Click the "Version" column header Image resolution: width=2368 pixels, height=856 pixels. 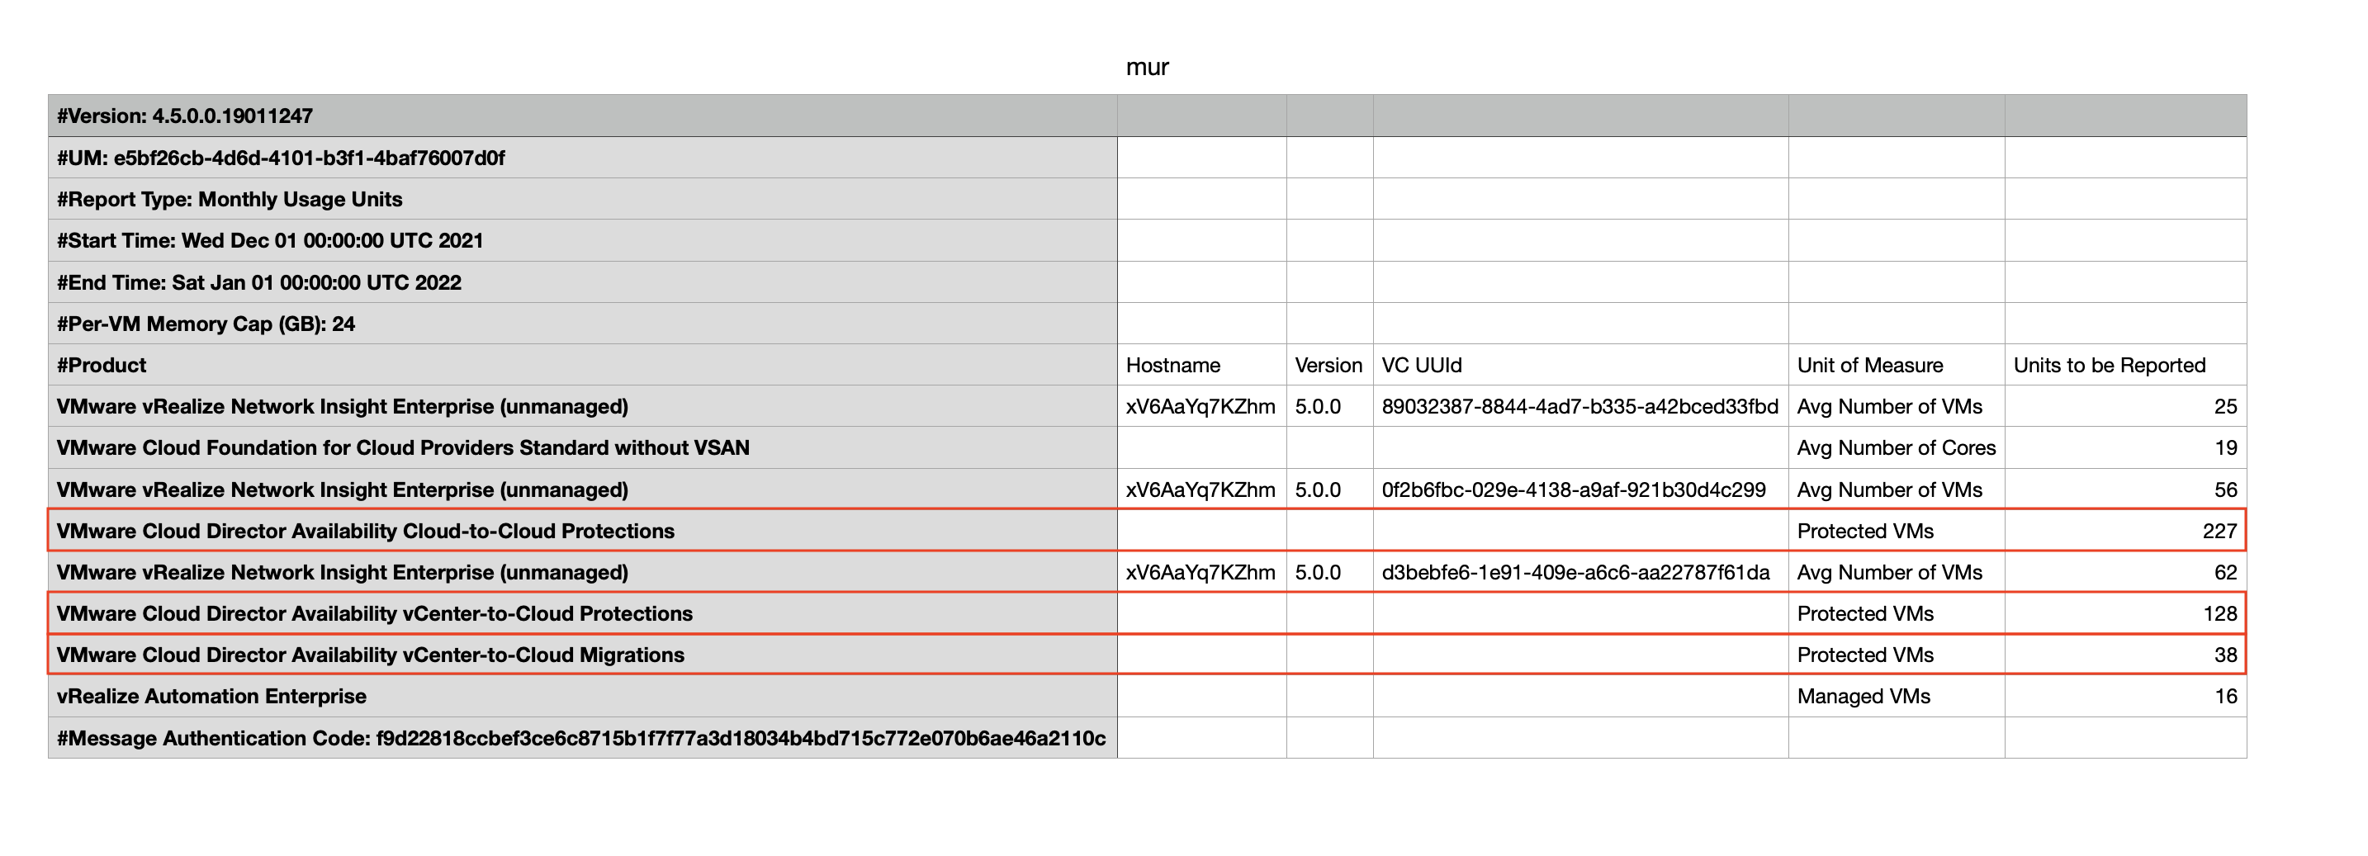click(x=1329, y=365)
